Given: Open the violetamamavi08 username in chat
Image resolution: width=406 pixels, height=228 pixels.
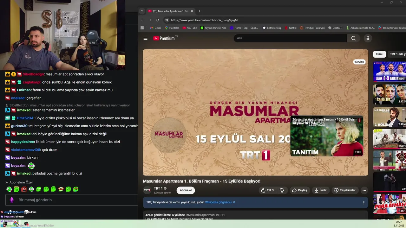Looking at the screenshot, I should point(26,150).
